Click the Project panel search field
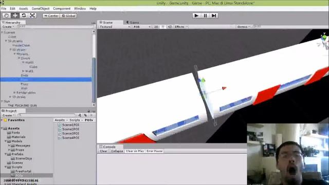 47,115
